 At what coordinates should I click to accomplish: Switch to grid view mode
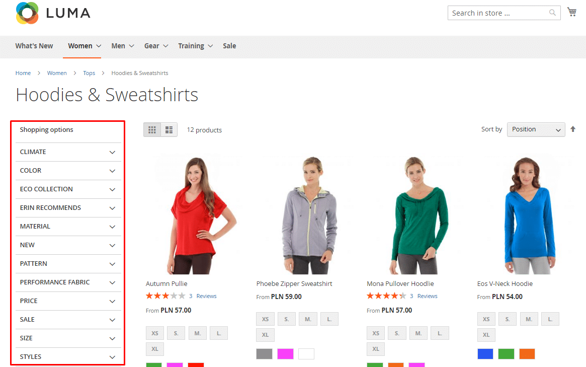coord(152,130)
